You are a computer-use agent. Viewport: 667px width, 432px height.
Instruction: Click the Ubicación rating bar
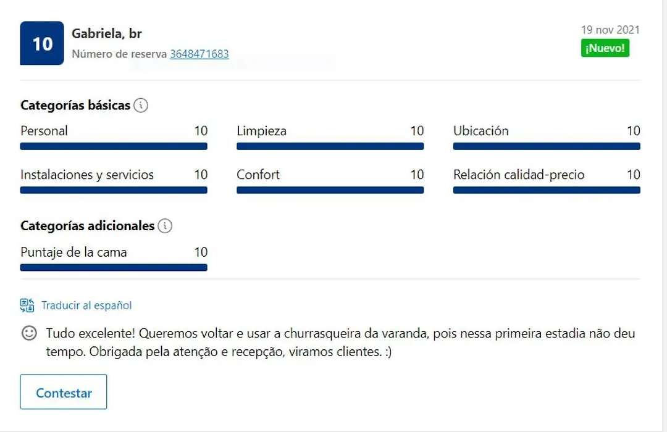point(547,146)
